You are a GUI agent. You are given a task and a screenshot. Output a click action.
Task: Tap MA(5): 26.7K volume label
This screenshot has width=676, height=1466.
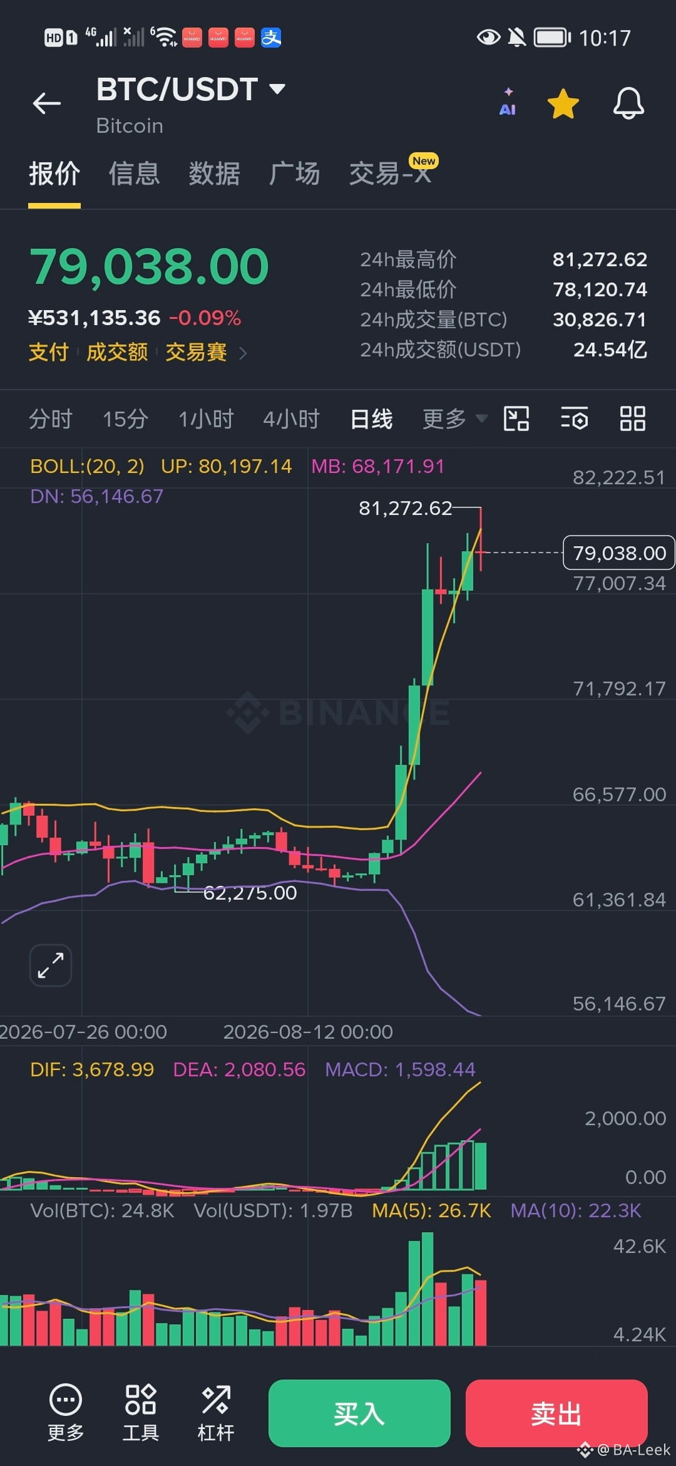pyautogui.click(x=431, y=1210)
